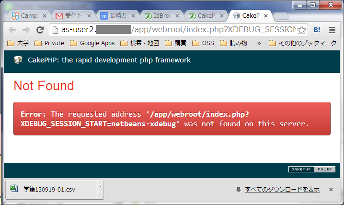Screen dimensions: 344x205
Task: Click the page icon in address bar
Action: [55, 30]
